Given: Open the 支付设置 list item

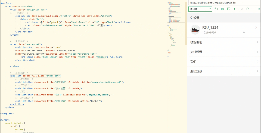Looking at the screenshot, I should 224,52.
